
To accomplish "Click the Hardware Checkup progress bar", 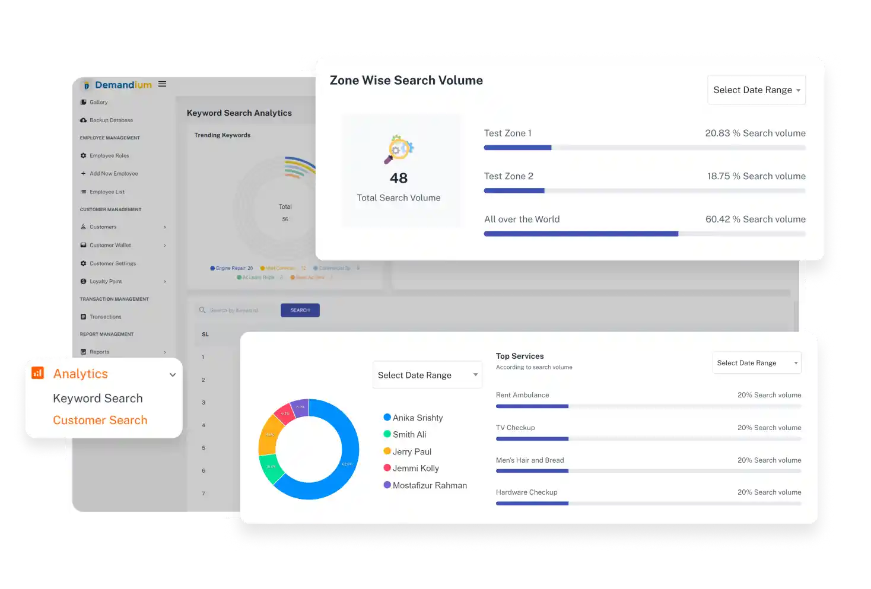I will [649, 504].
